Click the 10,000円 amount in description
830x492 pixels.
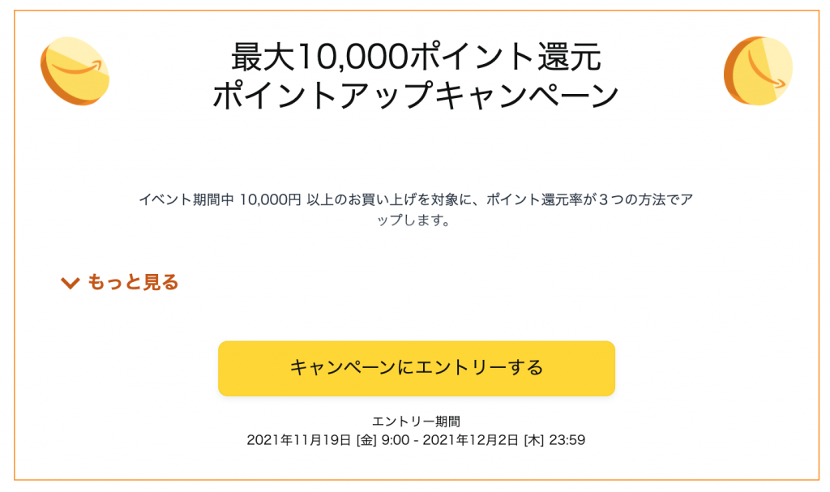tap(271, 199)
